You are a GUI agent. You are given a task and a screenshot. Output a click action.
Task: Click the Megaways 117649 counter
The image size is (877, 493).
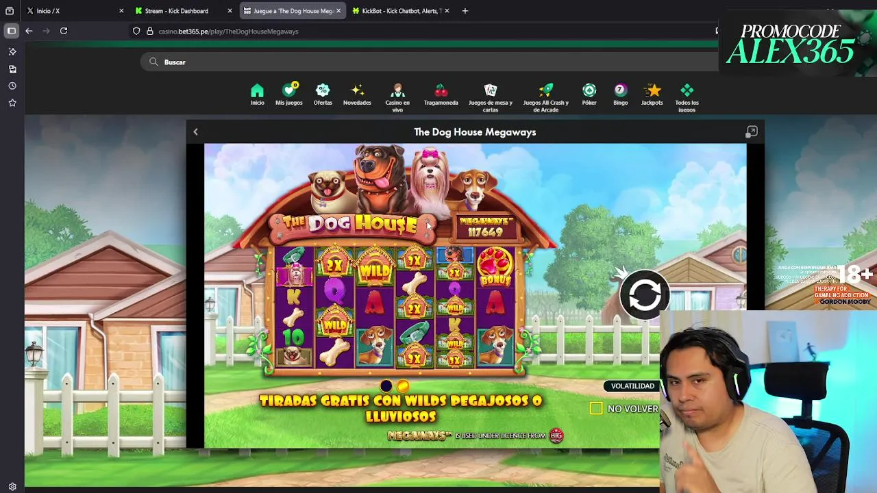pyautogui.click(x=485, y=228)
